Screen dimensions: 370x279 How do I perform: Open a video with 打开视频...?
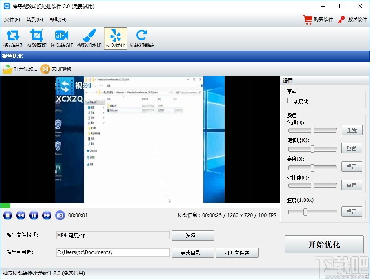[x=20, y=69]
